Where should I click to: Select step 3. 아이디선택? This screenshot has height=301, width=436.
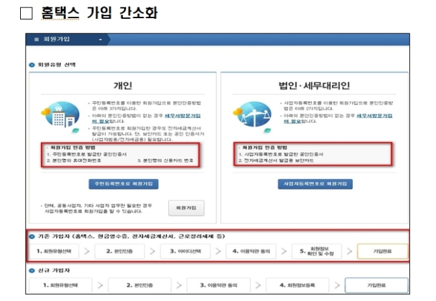point(185,251)
